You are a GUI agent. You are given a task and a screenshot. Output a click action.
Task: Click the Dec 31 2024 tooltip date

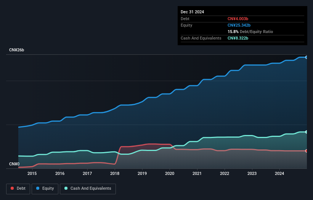click(192, 12)
